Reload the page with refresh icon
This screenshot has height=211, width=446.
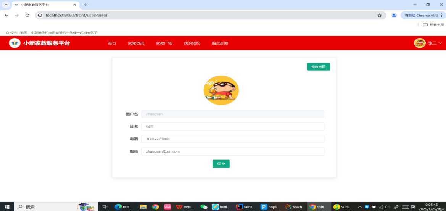[x=27, y=15]
